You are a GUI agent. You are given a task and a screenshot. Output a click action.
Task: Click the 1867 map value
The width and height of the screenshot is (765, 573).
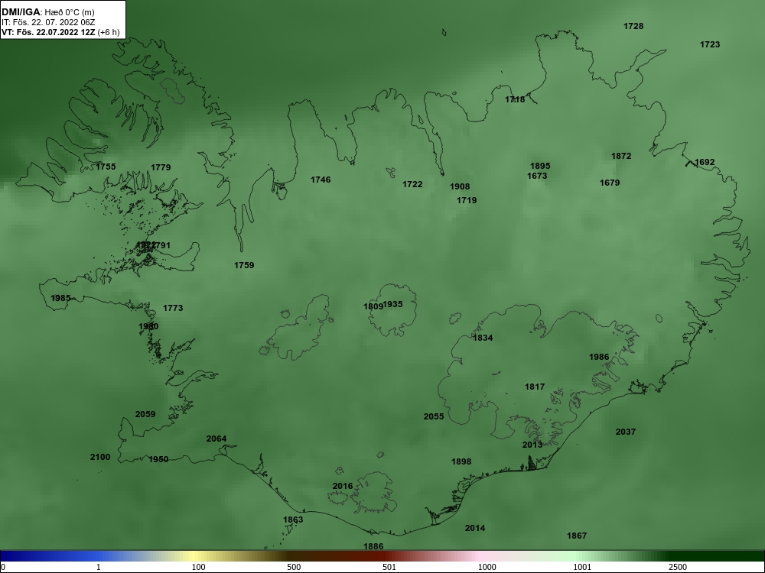577,536
